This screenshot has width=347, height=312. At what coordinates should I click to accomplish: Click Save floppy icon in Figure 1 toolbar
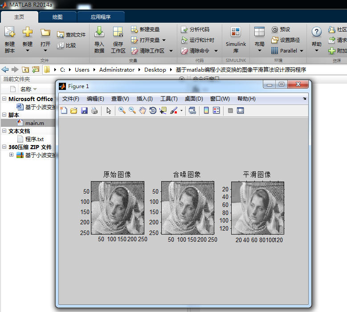pos(84,110)
